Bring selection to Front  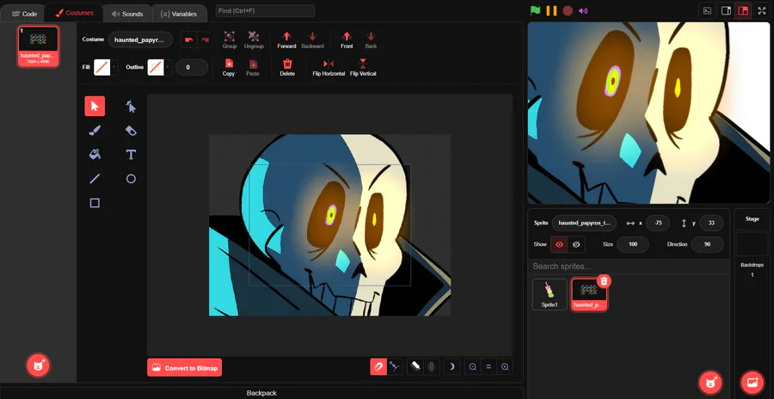pyautogui.click(x=347, y=40)
